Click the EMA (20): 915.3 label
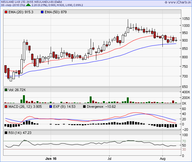Image resolution: width=192 pixels, height=162 pixels. pos(21,12)
